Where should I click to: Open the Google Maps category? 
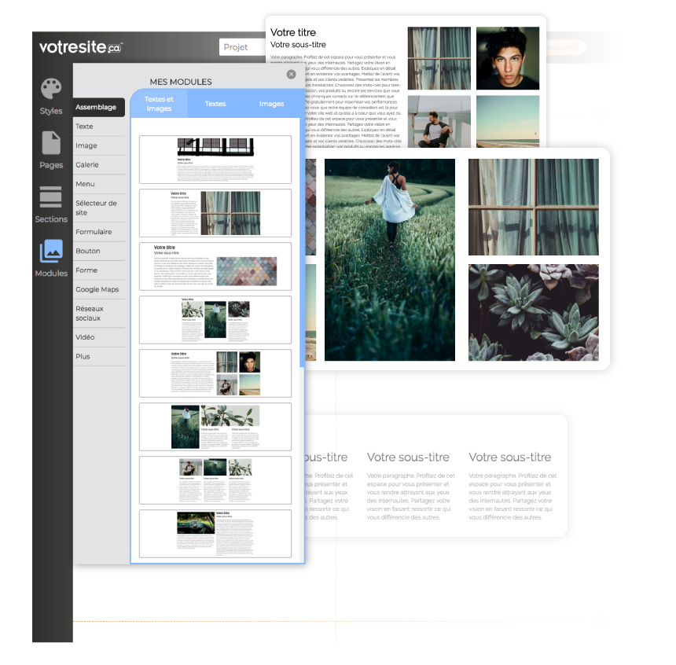(x=97, y=289)
